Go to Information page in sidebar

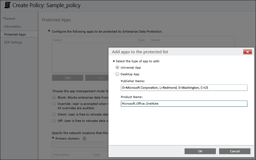click(x=12, y=26)
